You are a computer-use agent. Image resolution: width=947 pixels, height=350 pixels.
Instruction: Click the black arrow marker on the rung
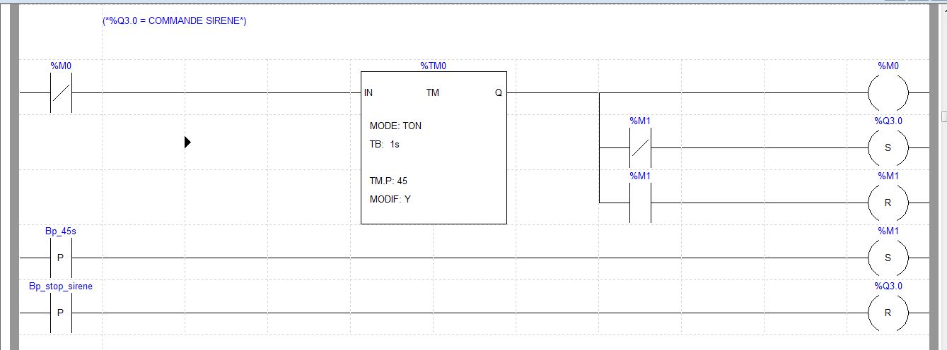pos(187,143)
